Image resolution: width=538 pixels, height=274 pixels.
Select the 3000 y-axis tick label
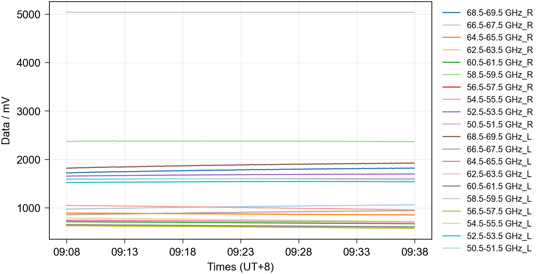pos(29,111)
